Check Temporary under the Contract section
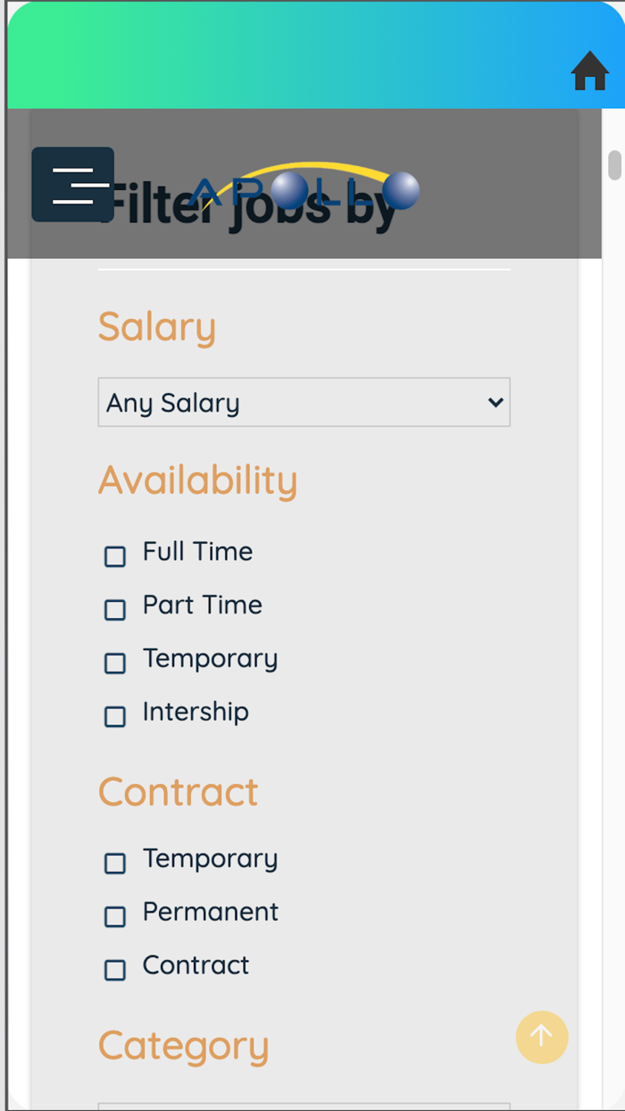The height and width of the screenshot is (1111, 625). click(114, 864)
